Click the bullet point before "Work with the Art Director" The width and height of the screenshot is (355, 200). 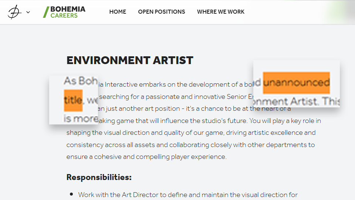(x=71, y=194)
